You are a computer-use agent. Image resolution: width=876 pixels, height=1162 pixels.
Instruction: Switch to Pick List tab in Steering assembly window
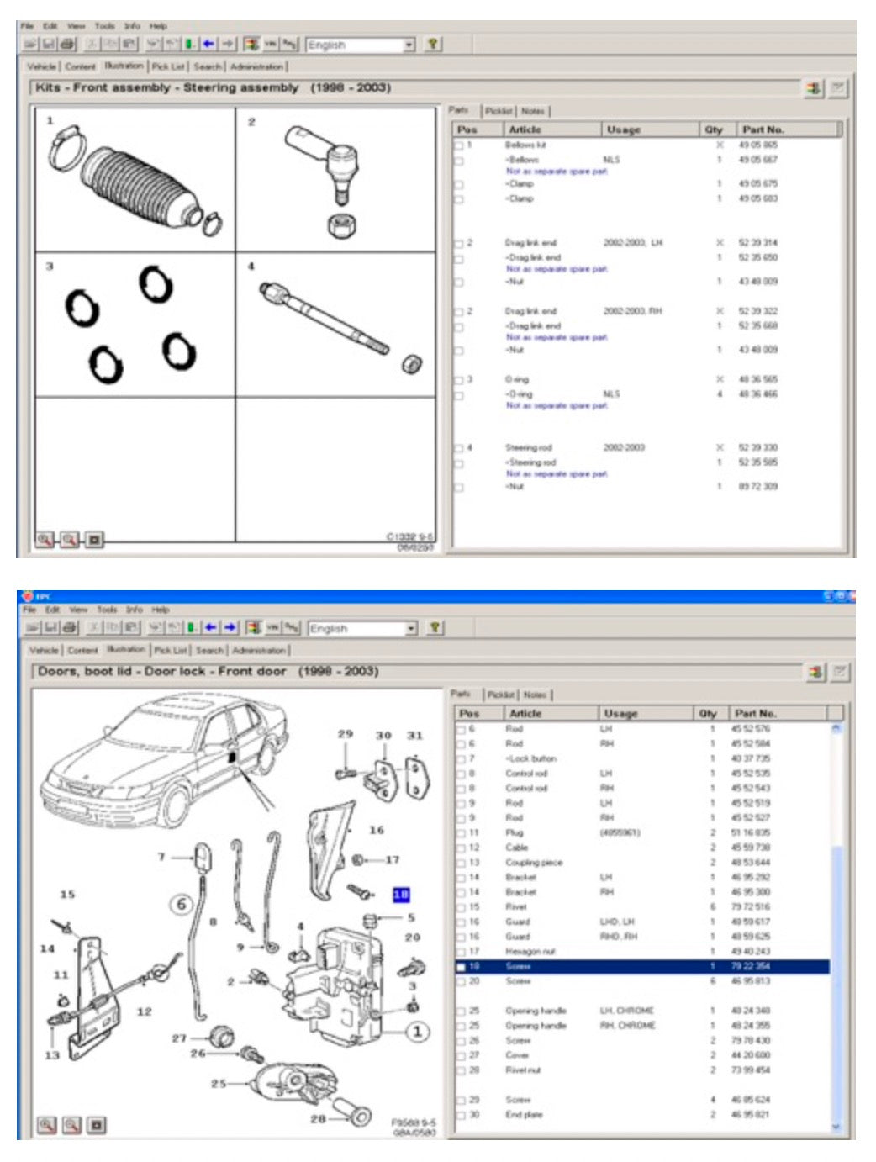point(168,66)
